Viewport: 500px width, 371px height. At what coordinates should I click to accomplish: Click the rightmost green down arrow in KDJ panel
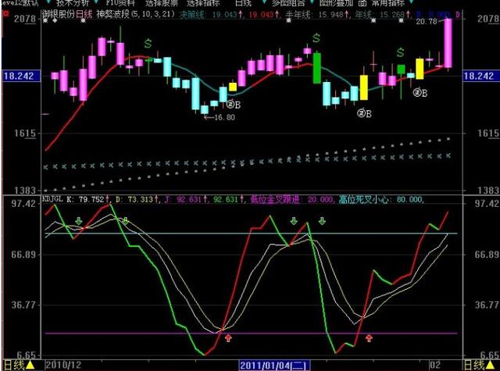pyautogui.click(x=322, y=222)
